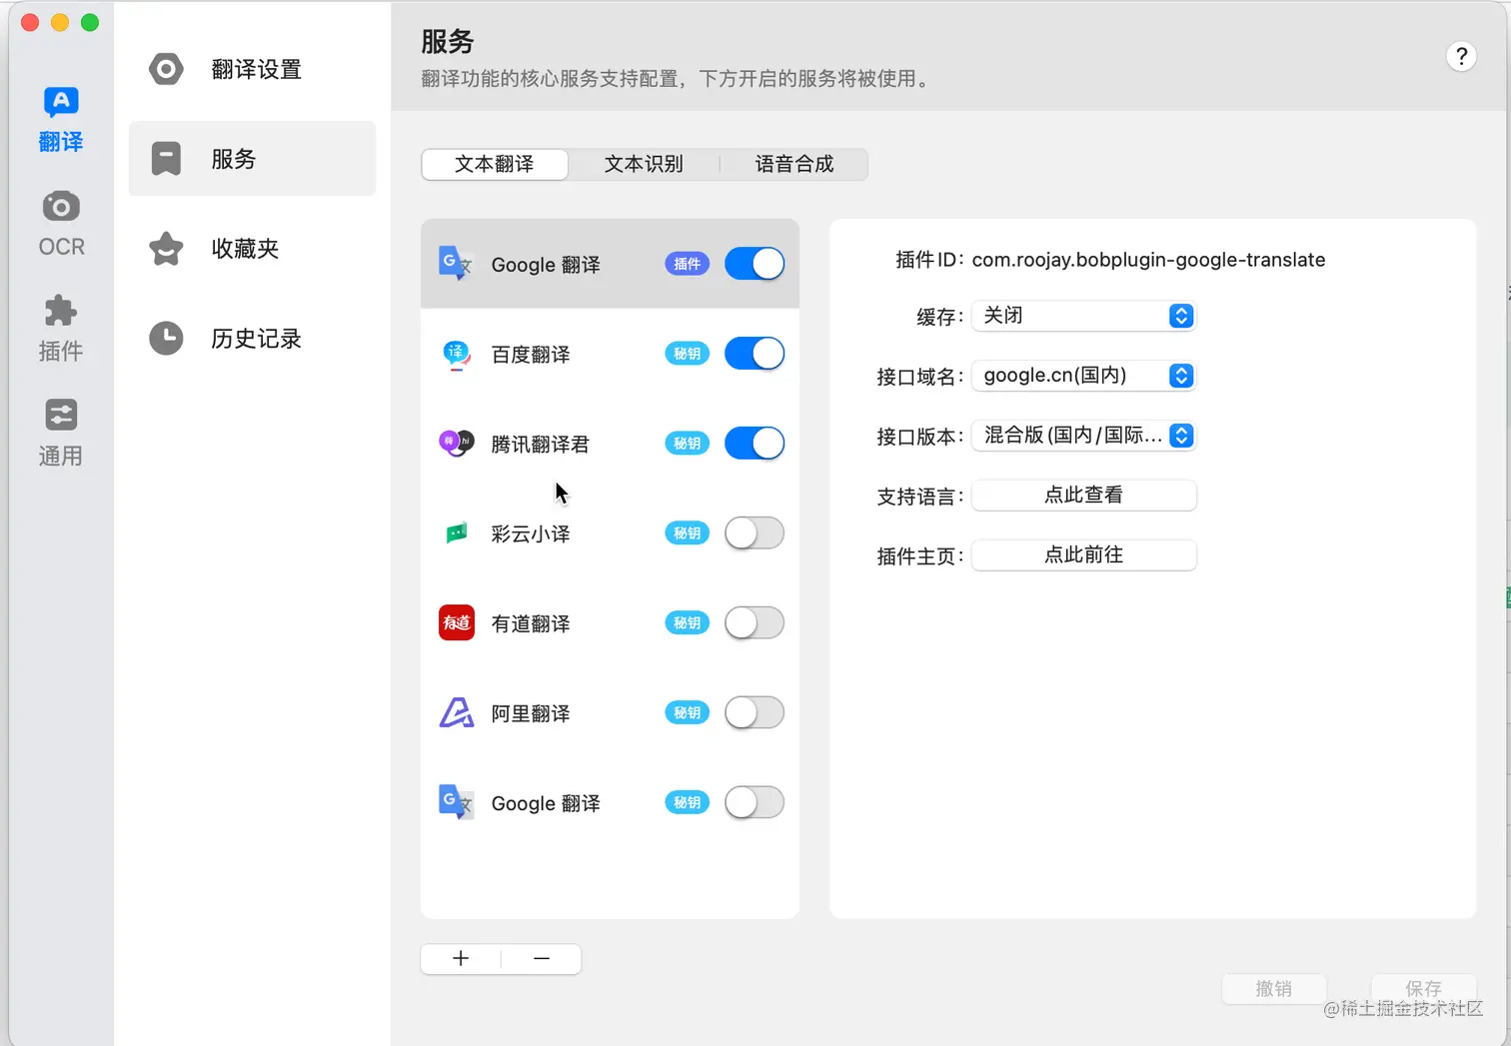Select the 阿里翻译 row name
The width and height of the screenshot is (1511, 1046).
[x=531, y=714]
